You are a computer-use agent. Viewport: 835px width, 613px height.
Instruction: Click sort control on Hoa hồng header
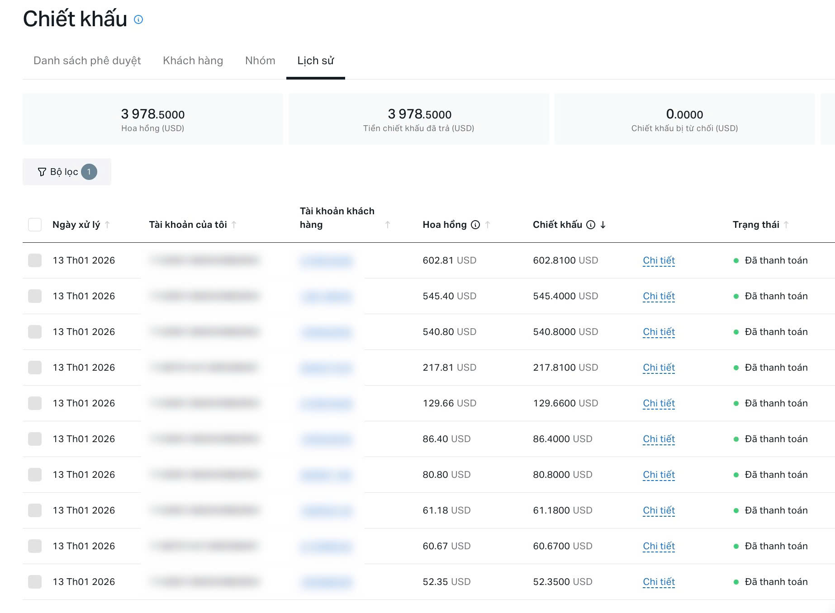pyautogui.click(x=487, y=224)
